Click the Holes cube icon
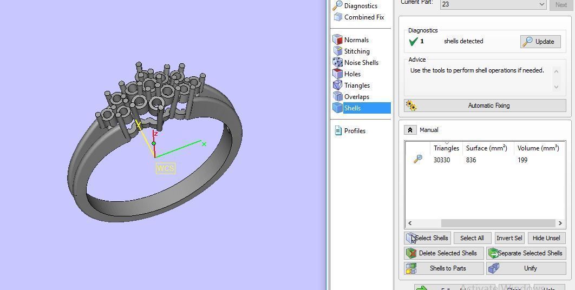The image size is (575, 290). click(337, 74)
